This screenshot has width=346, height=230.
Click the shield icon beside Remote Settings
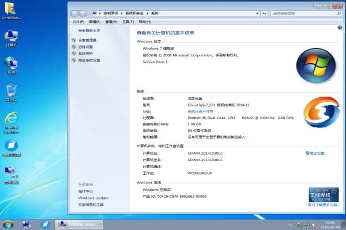coord(74,47)
